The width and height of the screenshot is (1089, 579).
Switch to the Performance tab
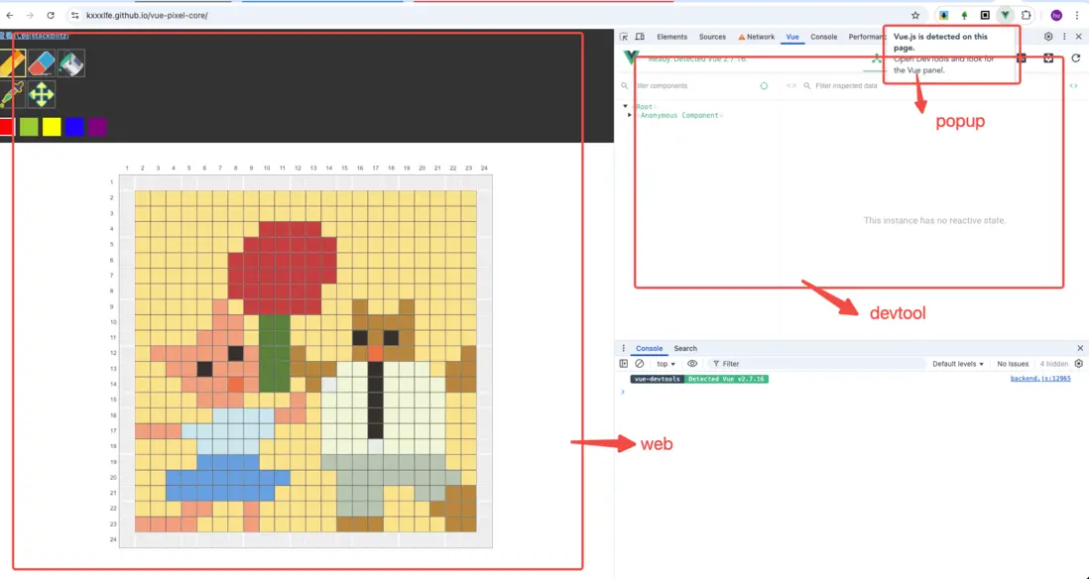point(866,37)
